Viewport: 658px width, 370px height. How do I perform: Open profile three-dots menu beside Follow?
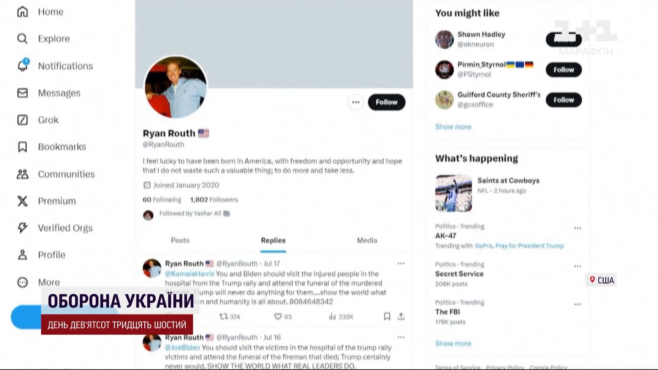pyautogui.click(x=356, y=102)
